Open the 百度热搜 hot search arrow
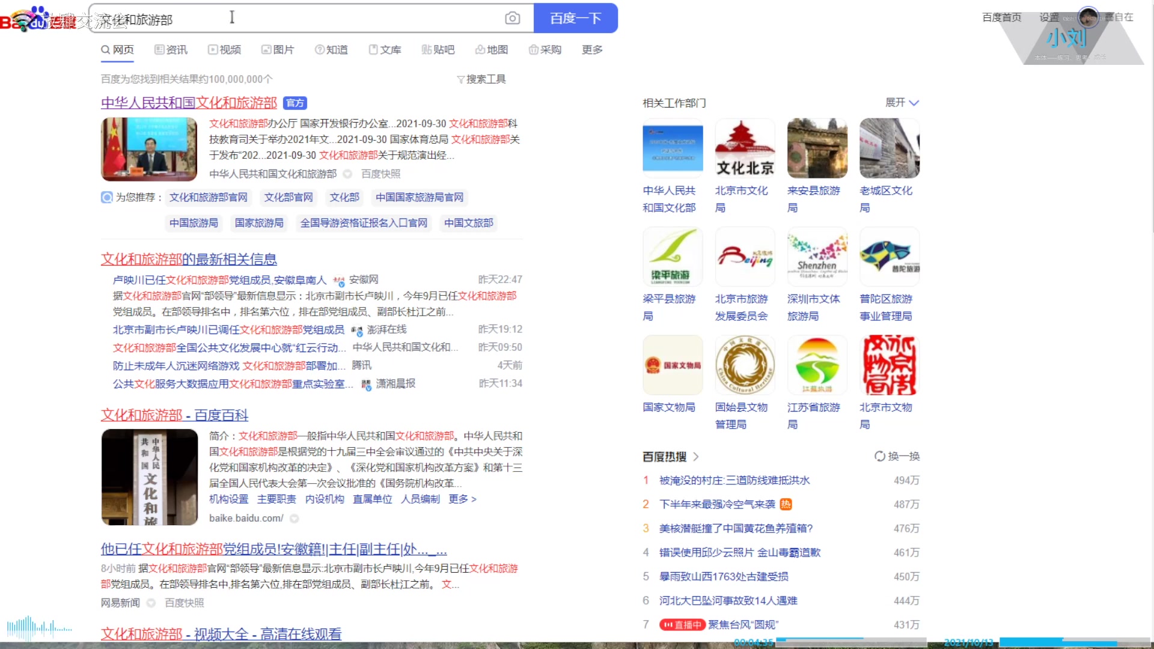1154x649 pixels. pyautogui.click(x=696, y=457)
